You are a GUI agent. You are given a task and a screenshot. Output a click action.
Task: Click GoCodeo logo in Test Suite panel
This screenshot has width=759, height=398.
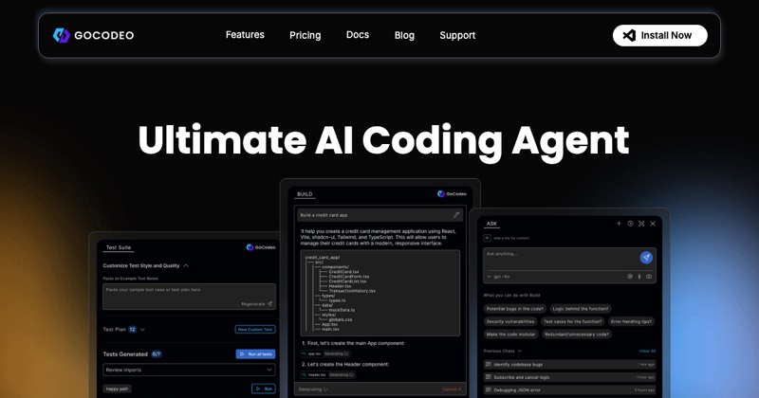pyautogui.click(x=261, y=247)
